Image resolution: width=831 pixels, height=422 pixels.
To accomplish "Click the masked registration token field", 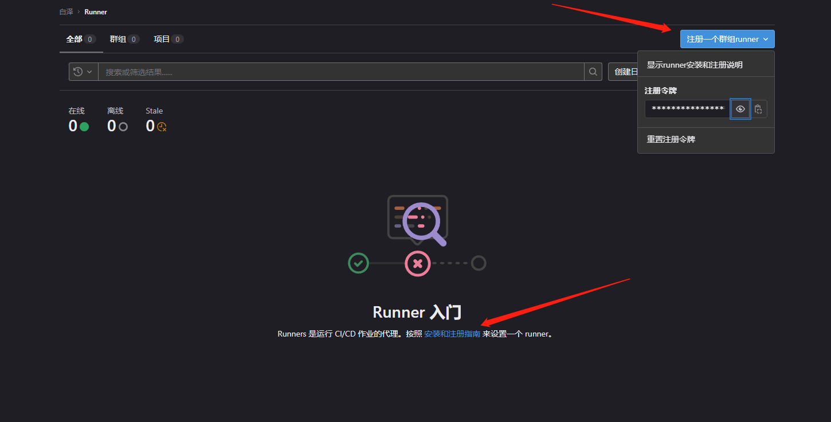I will click(x=687, y=109).
